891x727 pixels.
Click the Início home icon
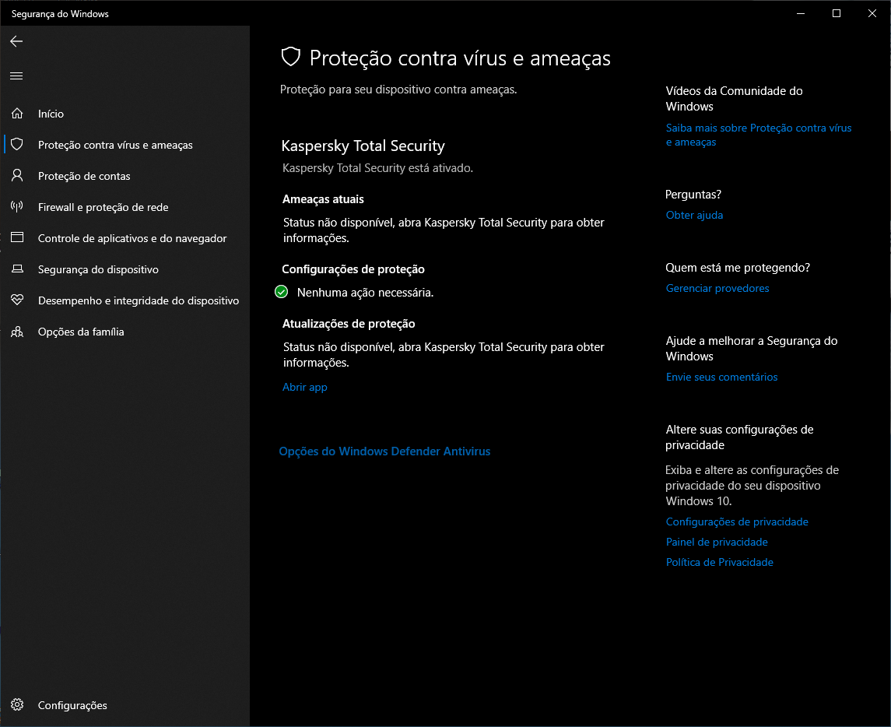coord(17,114)
